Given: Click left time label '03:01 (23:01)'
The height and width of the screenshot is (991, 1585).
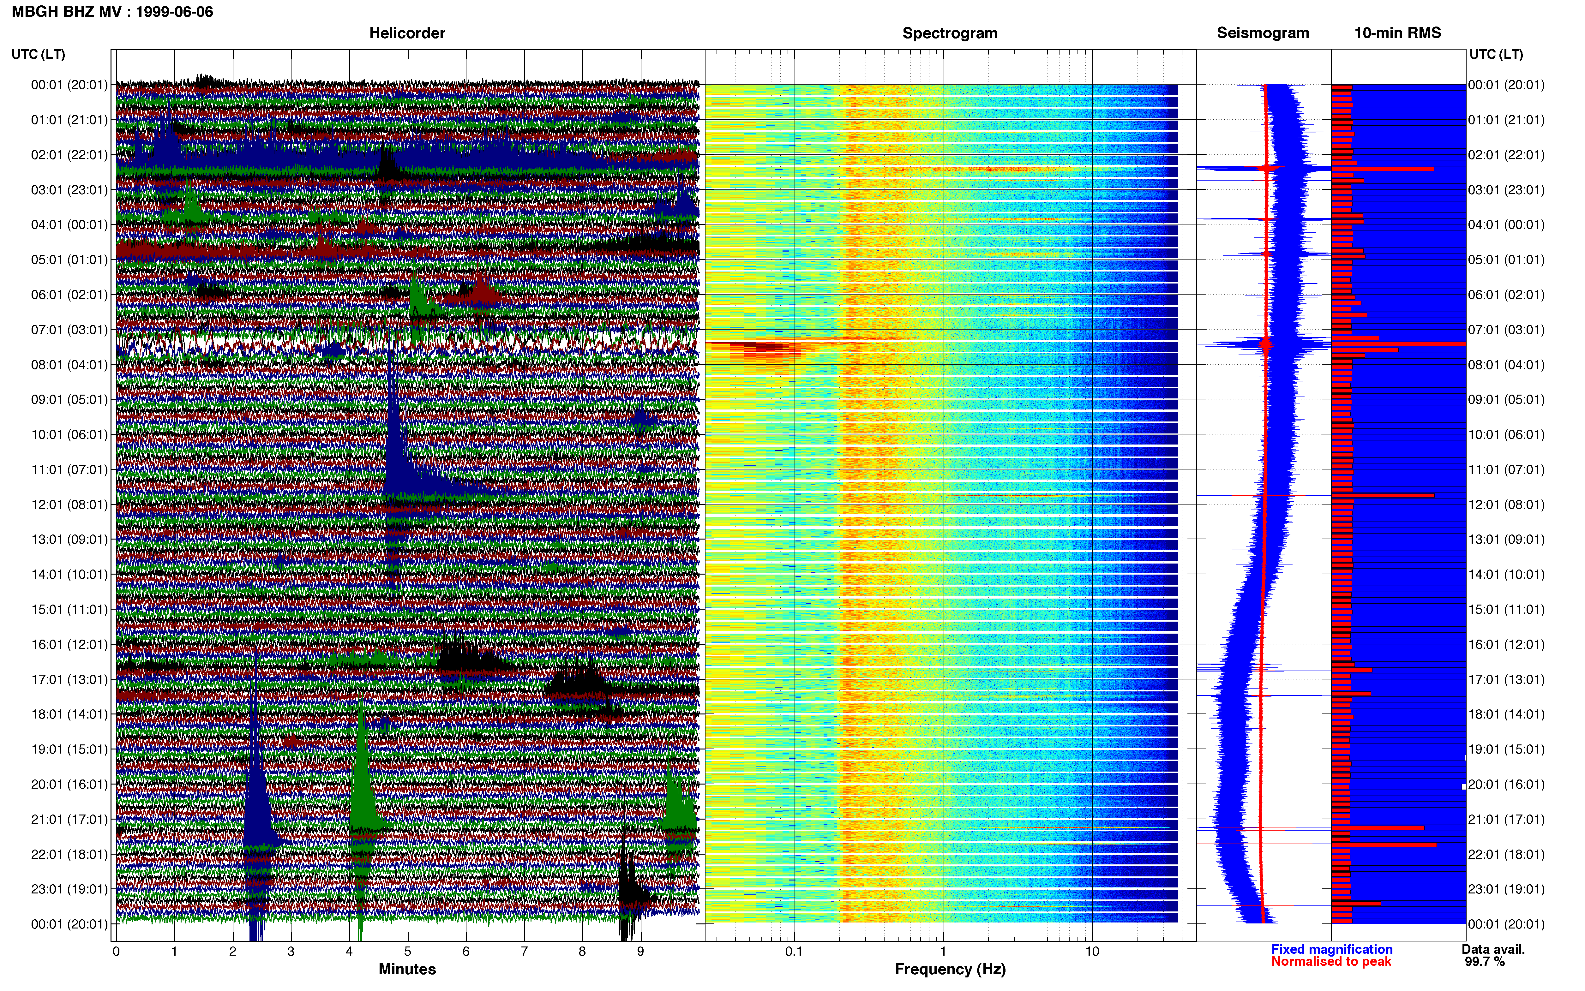Looking at the screenshot, I should click(x=69, y=190).
